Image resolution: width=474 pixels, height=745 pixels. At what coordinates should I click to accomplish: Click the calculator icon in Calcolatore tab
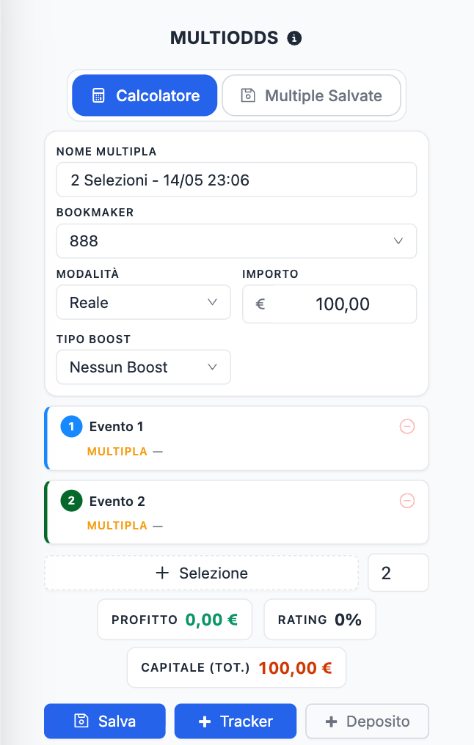click(98, 95)
